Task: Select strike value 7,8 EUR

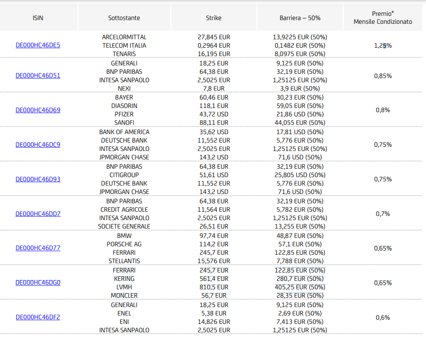Action: click(214, 88)
